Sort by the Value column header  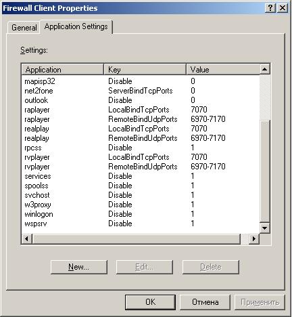click(223, 69)
